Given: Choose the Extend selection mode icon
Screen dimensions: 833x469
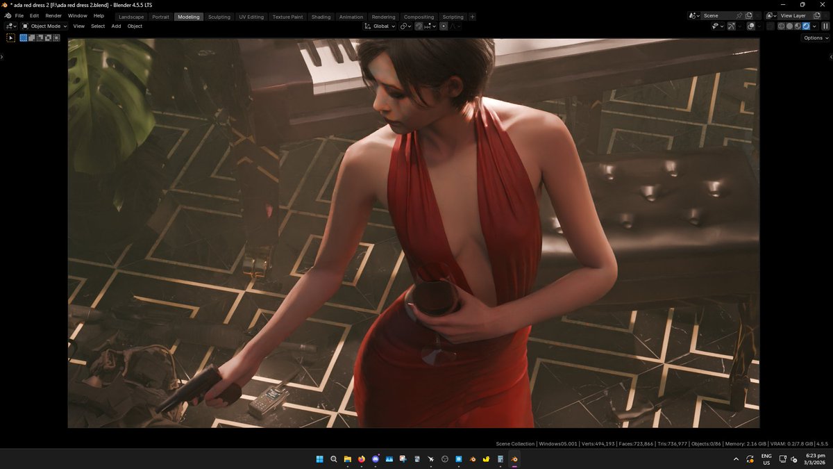Looking at the screenshot, I should [31, 38].
